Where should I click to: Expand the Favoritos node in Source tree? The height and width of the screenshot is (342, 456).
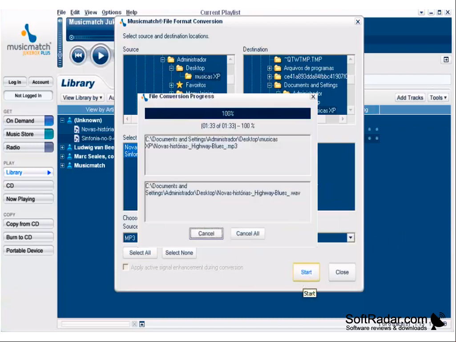tap(171, 85)
